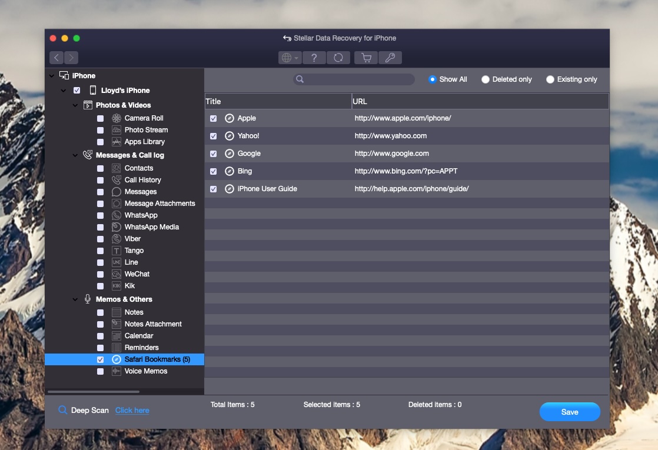Click the sidebar horizontal scrollbar
658x450 pixels.
pyautogui.click(x=94, y=392)
